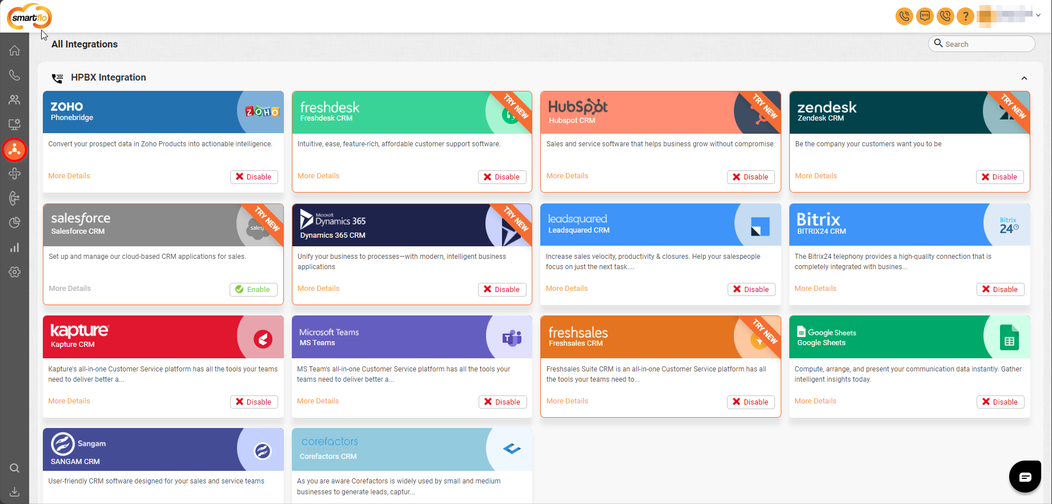Open More Details for MS Teams
The width and height of the screenshot is (1052, 504).
318,401
